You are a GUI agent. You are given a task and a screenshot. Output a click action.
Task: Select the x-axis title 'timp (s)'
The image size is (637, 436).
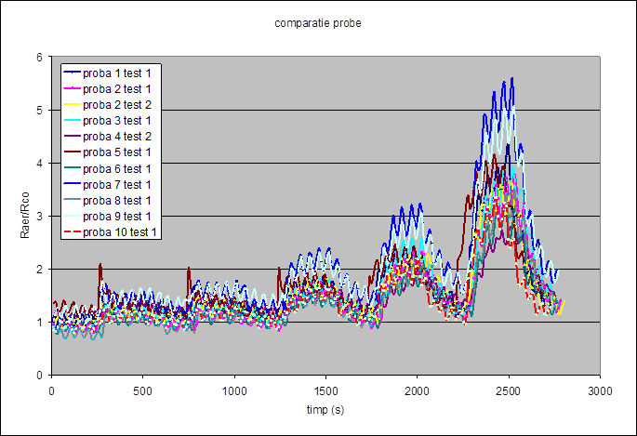pos(325,410)
